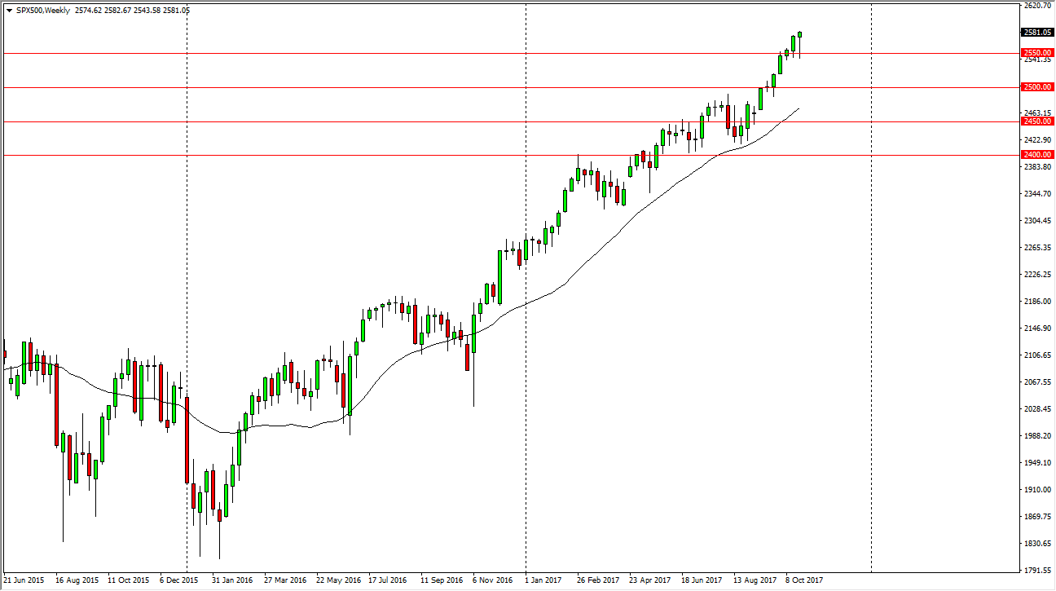Click the 17 Jul 2016 date label

388,581
